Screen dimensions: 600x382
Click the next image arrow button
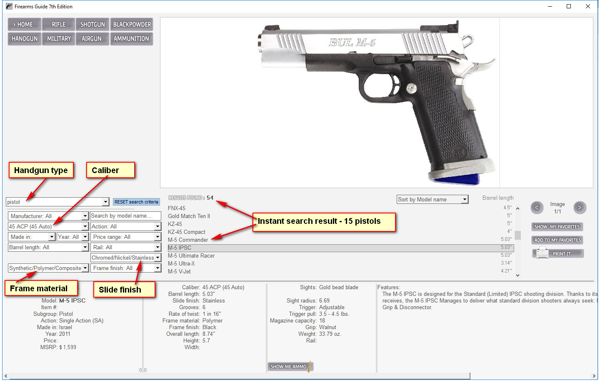tap(579, 208)
